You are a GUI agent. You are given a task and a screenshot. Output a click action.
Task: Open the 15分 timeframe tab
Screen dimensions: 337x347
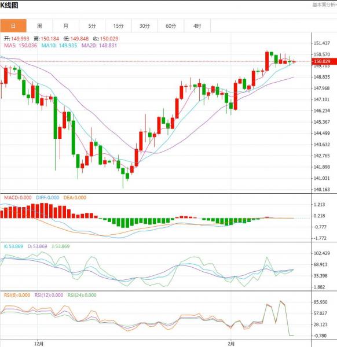[x=118, y=26]
